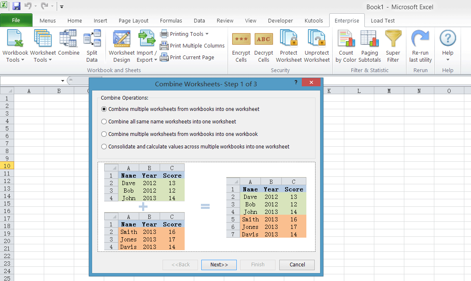The image size is (471, 281).
Task: Open Name Box dropdown arrow
Action: click(63, 81)
